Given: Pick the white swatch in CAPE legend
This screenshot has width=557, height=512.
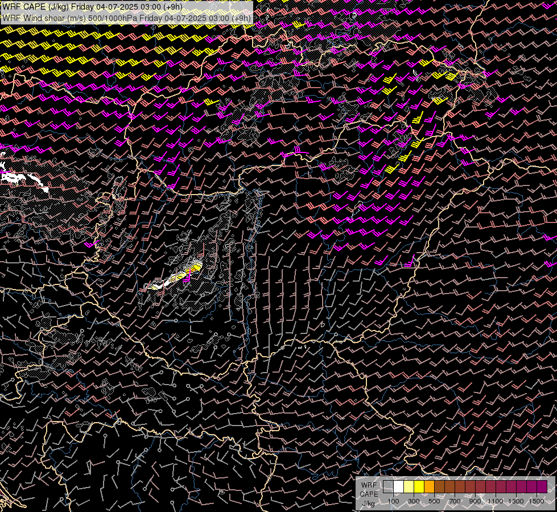Looking at the screenshot, I should [399, 487].
